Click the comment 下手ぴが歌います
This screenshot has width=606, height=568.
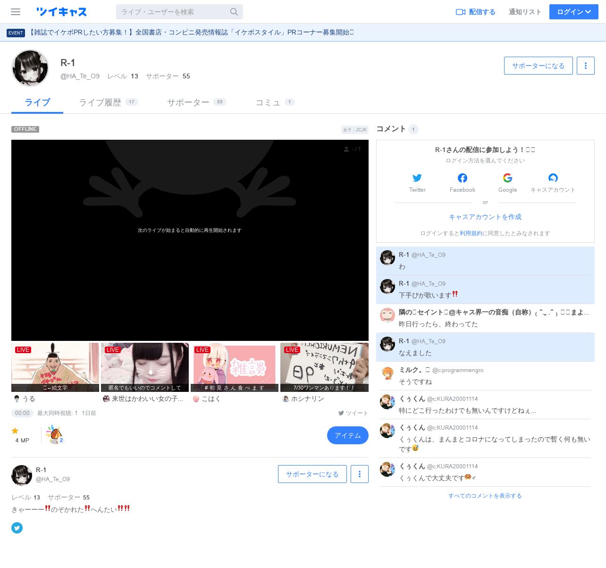(429, 295)
